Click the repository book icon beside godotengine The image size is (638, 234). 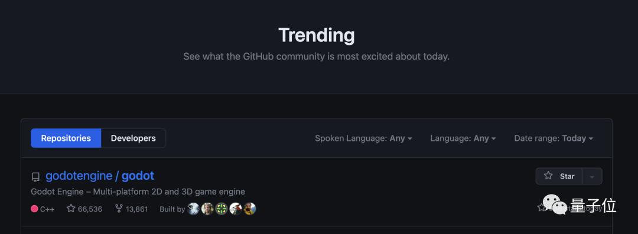coord(35,177)
